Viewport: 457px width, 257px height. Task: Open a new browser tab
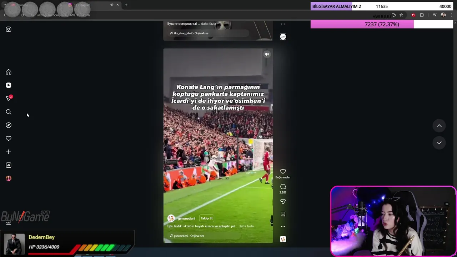126,5
